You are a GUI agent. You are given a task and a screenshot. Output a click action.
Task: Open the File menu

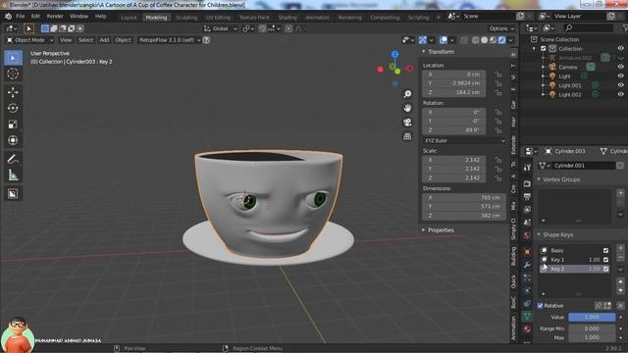(21, 17)
